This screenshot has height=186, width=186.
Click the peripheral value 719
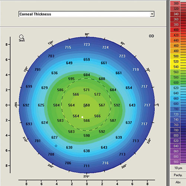(x=136, y=70)
